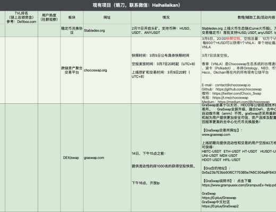Image resolution: width=276 pixels, height=212 pixels.
Task: Click the "14日, 下午15点之前" line
Action: pyautogui.click(x=149, y=154)
